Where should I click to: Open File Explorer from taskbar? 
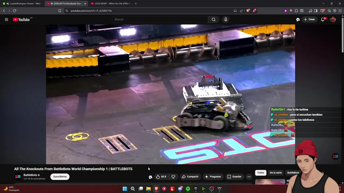coord(148,189)
